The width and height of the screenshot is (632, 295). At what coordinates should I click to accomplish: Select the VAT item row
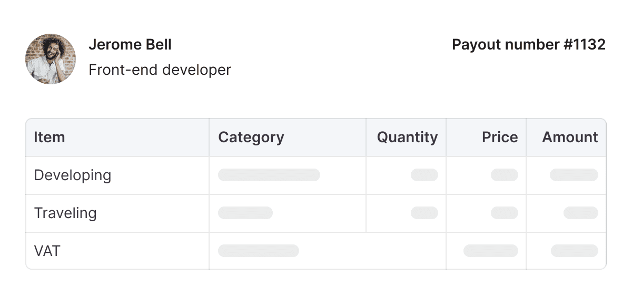316,251
